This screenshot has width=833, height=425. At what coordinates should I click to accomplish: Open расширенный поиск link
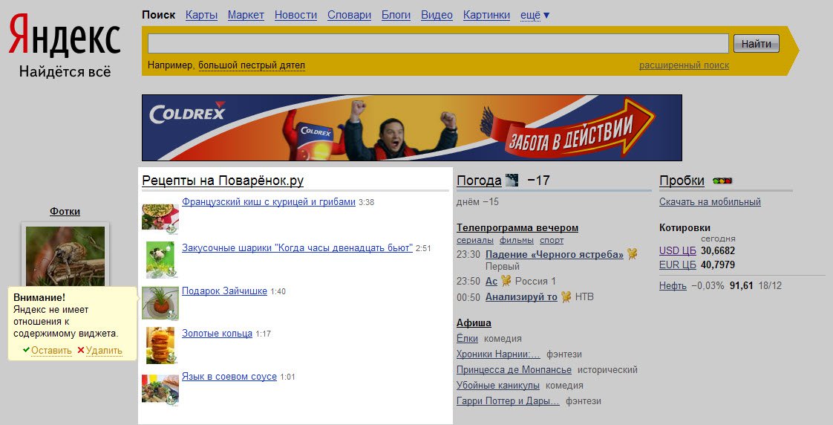click(x=683, y=65)
